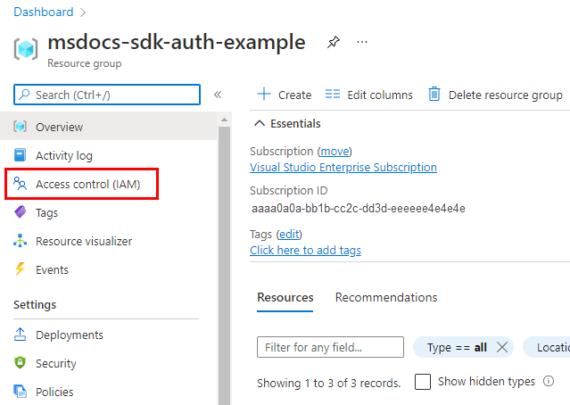Collapse the sidebar with double chevron

[x=217, y=95]
